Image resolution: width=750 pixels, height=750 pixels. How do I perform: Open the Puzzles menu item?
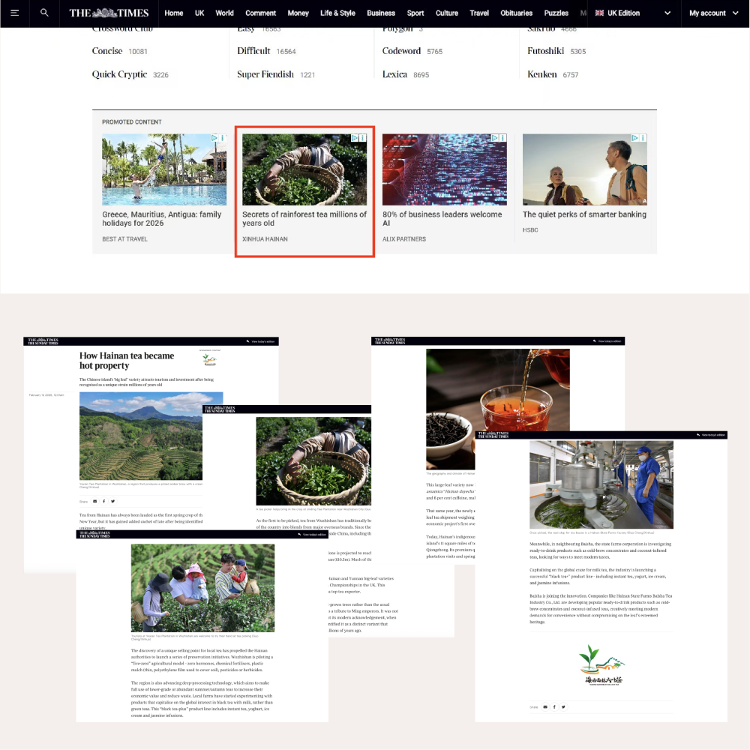[556, 13]
